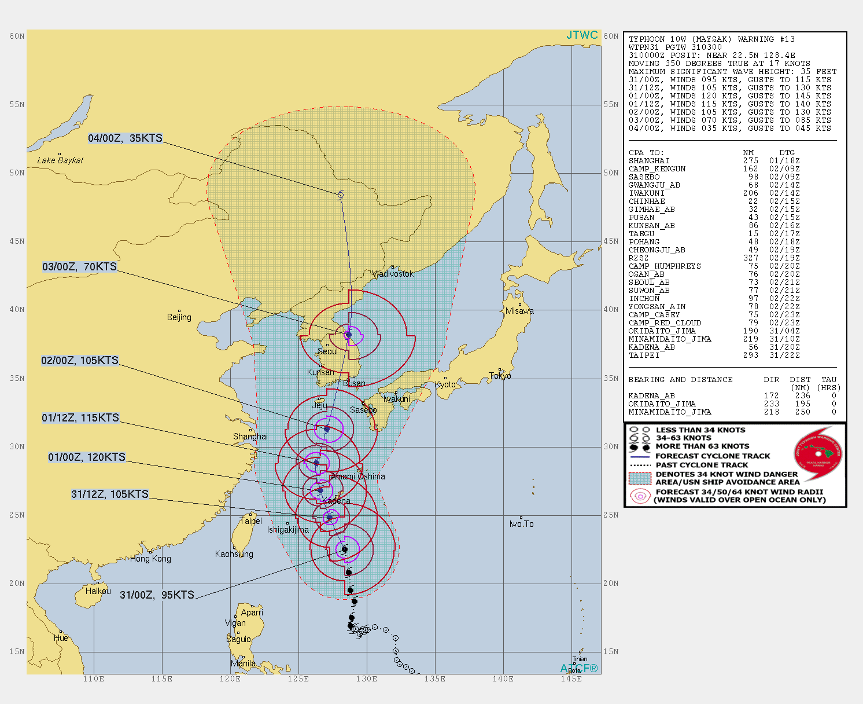Click the Lake Baykal label on map

(60, 160)
